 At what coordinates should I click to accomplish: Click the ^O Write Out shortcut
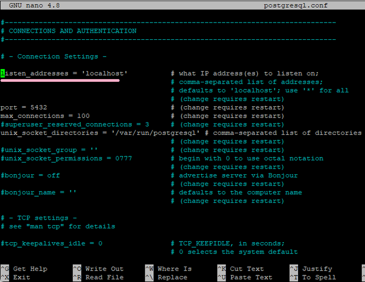coord(98,269)
